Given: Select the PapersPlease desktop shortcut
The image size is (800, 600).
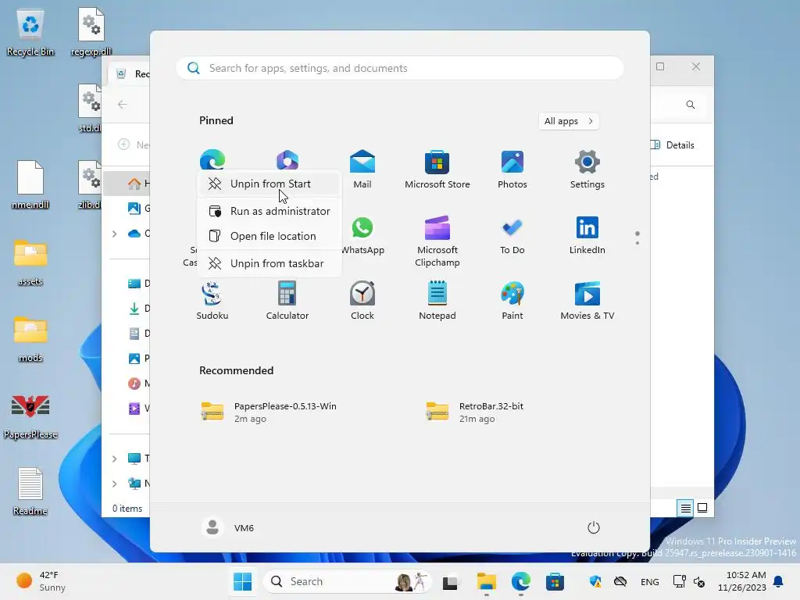Looking at the screenshot, I should click(30, 416).
